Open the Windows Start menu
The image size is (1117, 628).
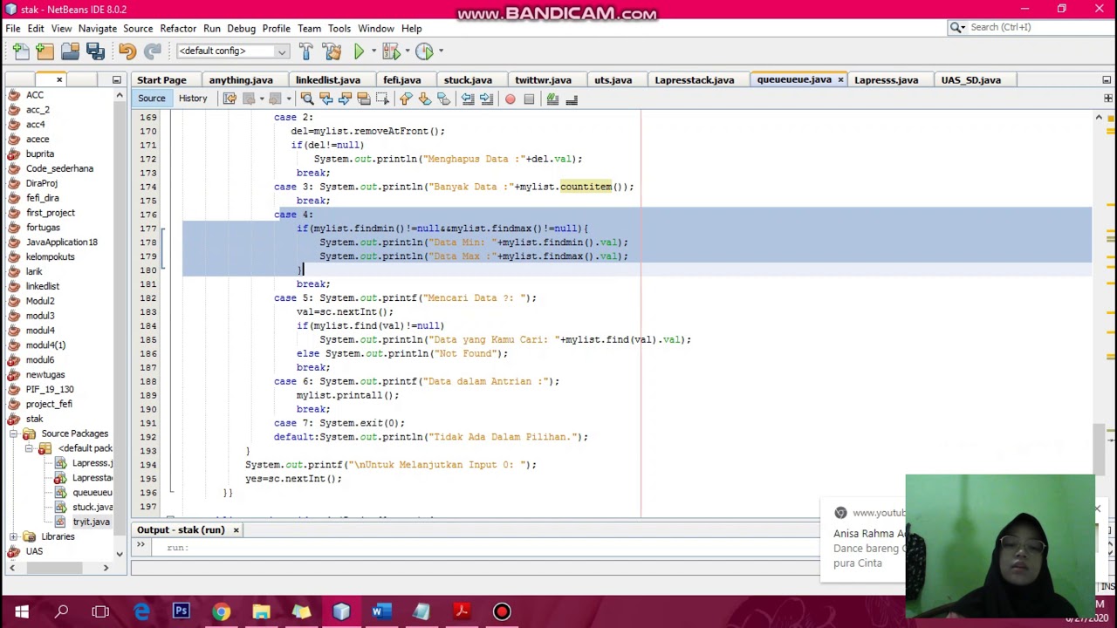coord(21,611)
